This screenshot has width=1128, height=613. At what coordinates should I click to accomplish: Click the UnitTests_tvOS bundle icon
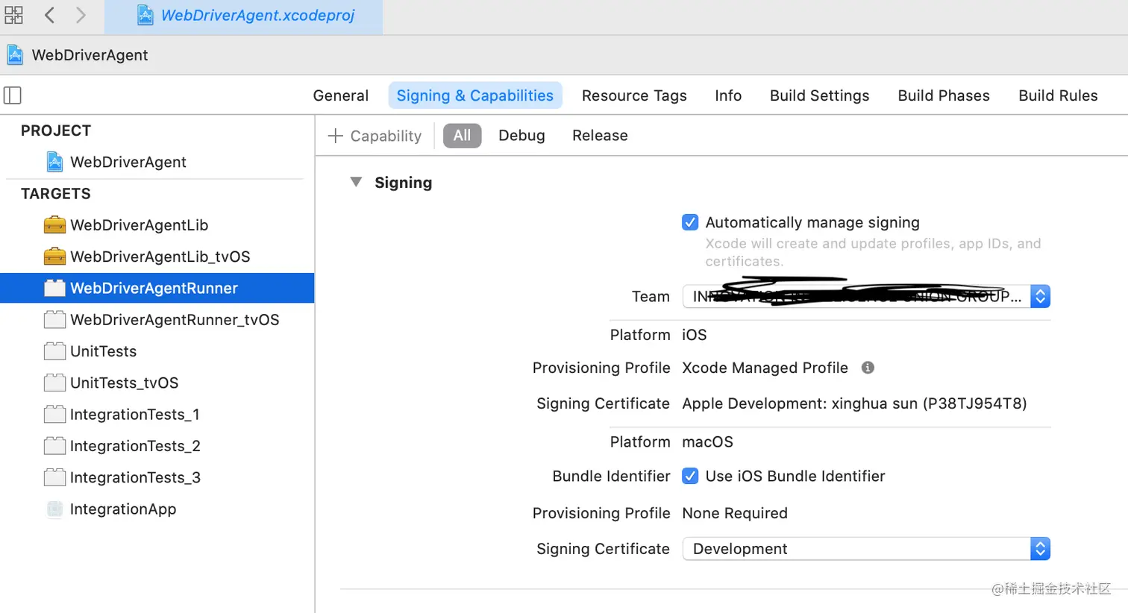[x=54, y=383]
